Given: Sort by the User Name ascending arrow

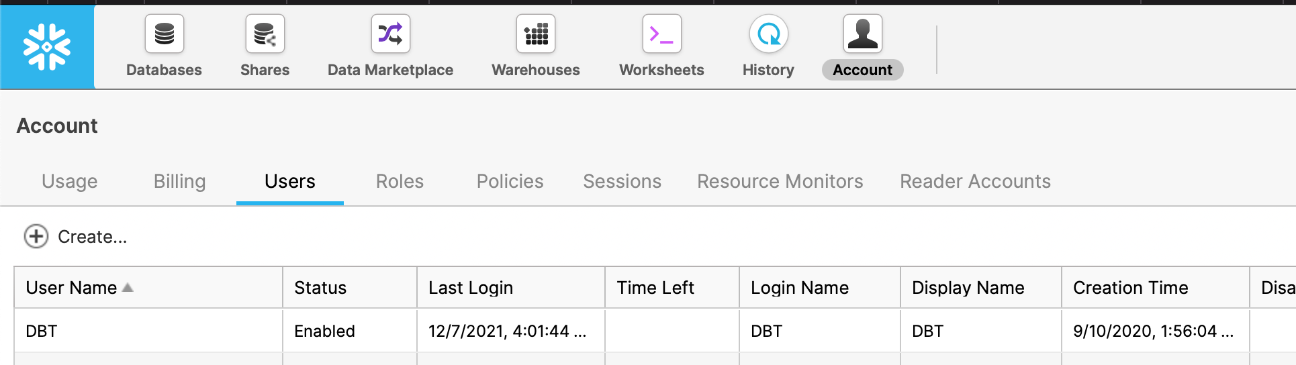Looking at the screenshot, I should click(128, 287).
